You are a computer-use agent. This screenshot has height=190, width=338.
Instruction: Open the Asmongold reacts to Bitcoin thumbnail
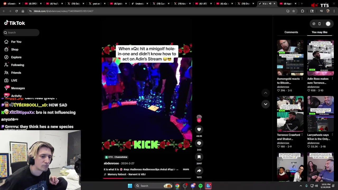[x=290, y=58]
